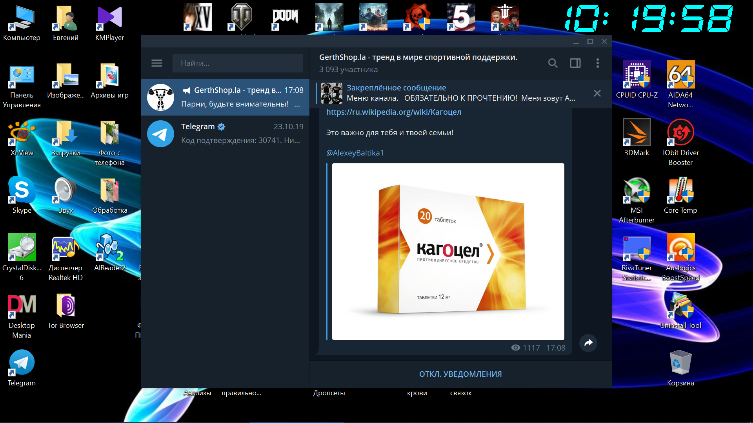Select the GerthShop.la channel chat
Image resolution: width=753 pixels, height=423 pixels.
click(225, 97)
